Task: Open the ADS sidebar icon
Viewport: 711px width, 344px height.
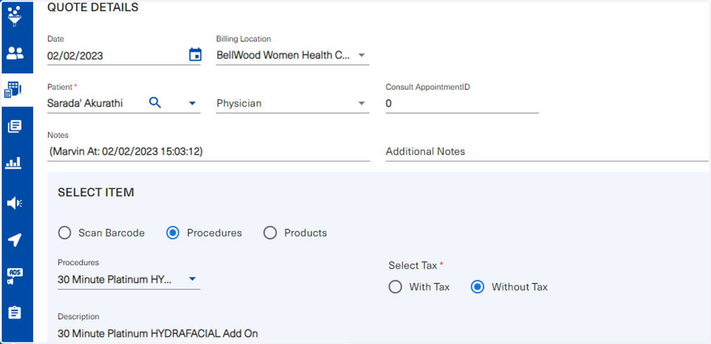Action: pos(14,276)
